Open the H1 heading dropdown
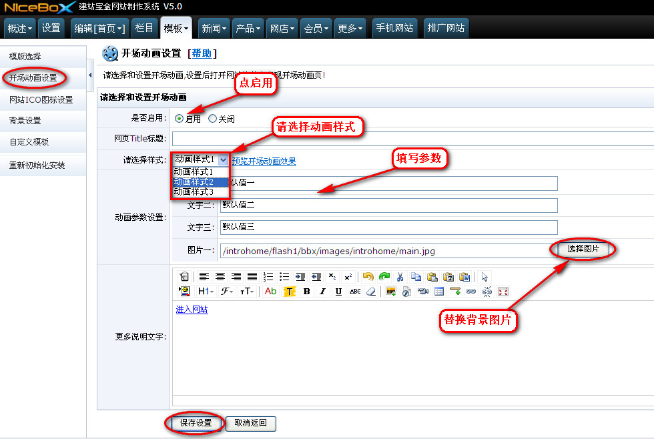This screenshot has height=439, width=654. (x=206, y=292)
